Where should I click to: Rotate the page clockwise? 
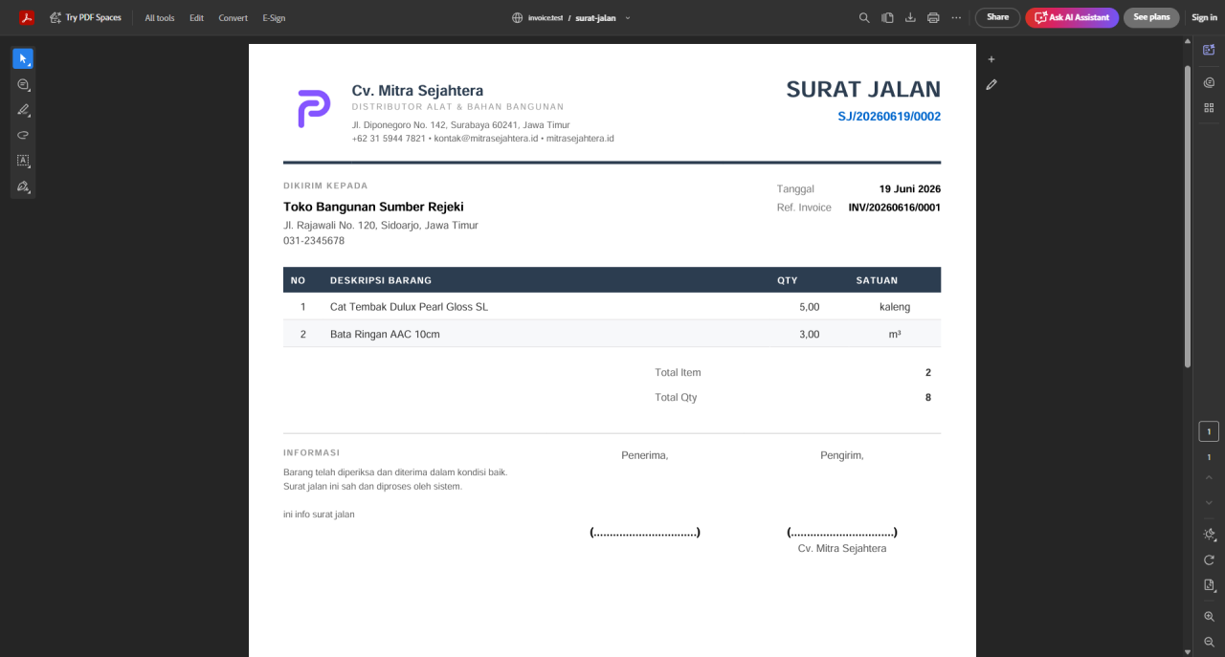click(1209, 559)
